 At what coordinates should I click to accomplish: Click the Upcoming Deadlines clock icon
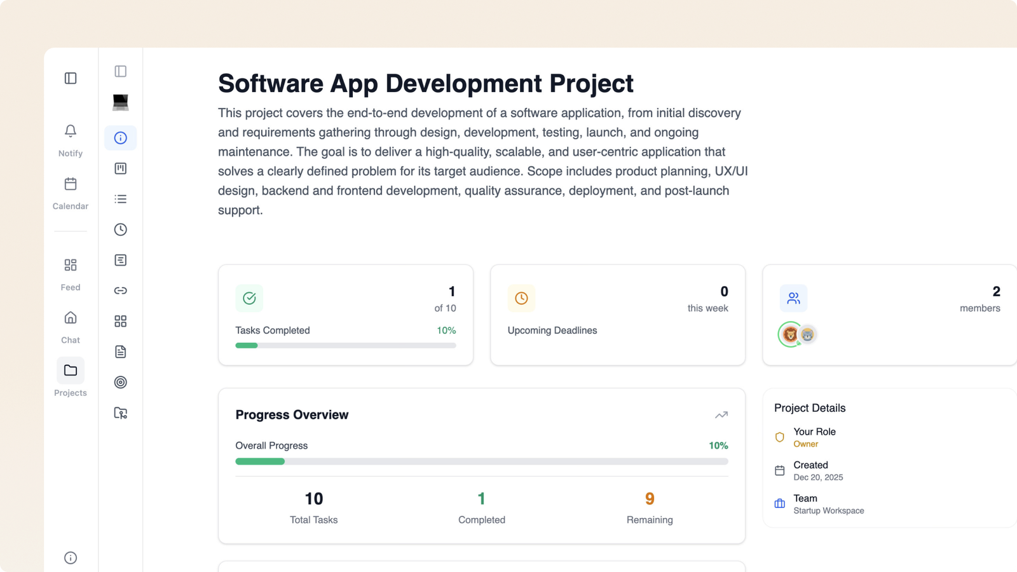[521, 298]
